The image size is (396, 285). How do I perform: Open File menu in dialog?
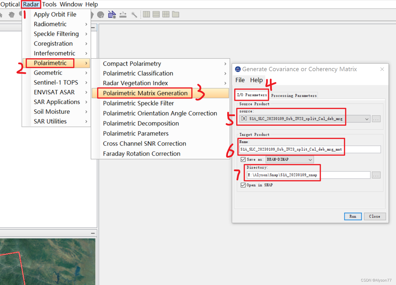[240, 80]
